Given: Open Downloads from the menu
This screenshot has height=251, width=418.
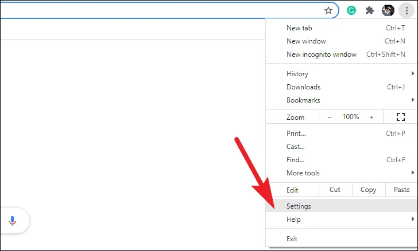Looking at the screenshot, I should [x=342, y=87].
